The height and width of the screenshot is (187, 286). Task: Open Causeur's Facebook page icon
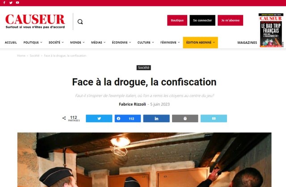pyautogui.click(x=4, y=3)
